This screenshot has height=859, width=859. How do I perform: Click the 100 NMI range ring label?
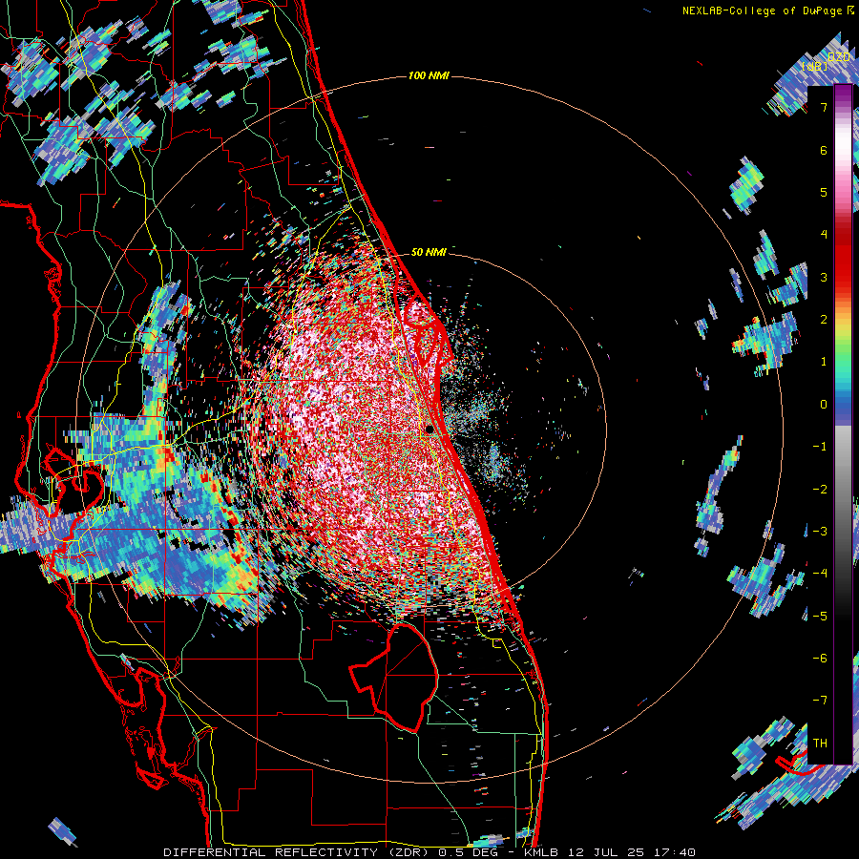pyautogui.click(x=429, y=75)
